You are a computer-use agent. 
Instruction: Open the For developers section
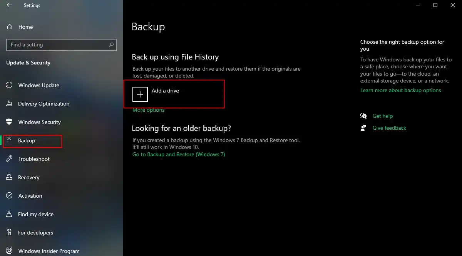[x=35, y=233]
